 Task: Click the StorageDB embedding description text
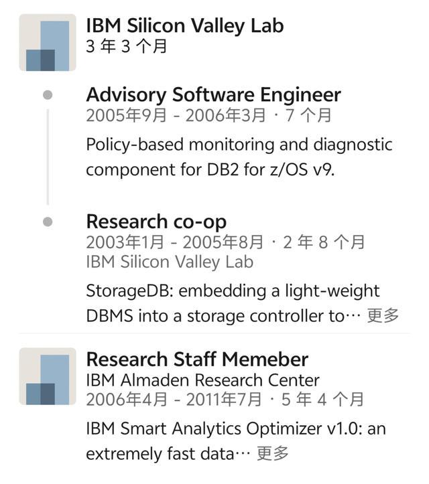(233, 303)
